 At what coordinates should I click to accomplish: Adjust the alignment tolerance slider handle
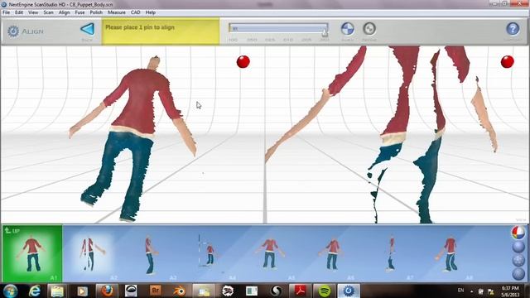325,32
